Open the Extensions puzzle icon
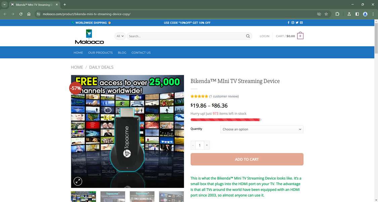The image size is (378, 202). point(337,14)
